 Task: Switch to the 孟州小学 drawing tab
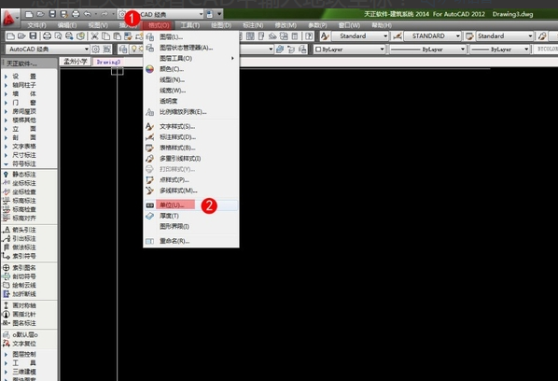76,62
